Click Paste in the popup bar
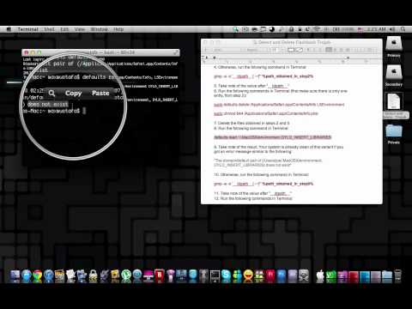The height and width of the screenshot is (309, 412). [x=100, y=94]
